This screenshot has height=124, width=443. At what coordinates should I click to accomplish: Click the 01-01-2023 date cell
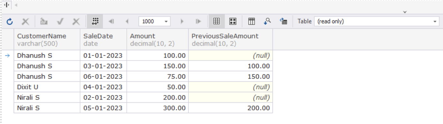[x=103, y=55]
